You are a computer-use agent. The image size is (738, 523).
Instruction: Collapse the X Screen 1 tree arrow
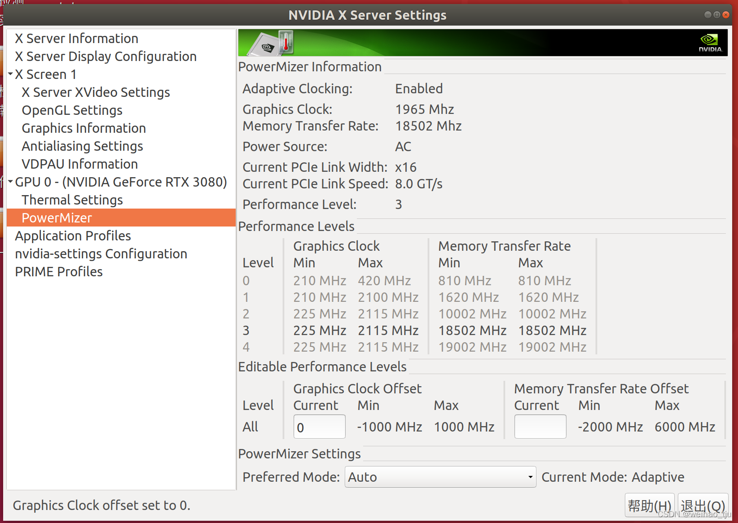pyautogui.click(x=10, y=74)
